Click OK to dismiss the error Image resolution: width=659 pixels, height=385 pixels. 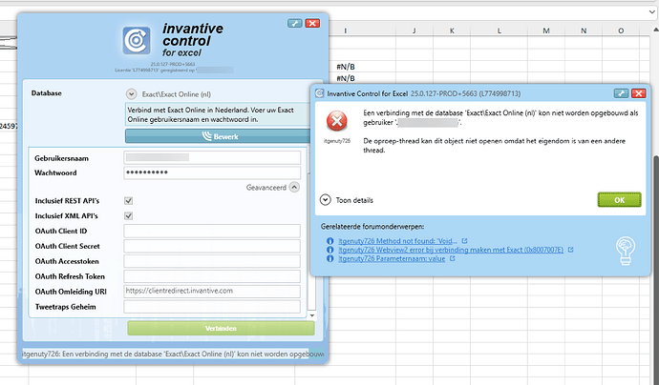pos(619,199)
